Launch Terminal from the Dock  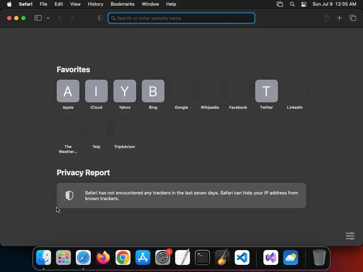[202, 257]
